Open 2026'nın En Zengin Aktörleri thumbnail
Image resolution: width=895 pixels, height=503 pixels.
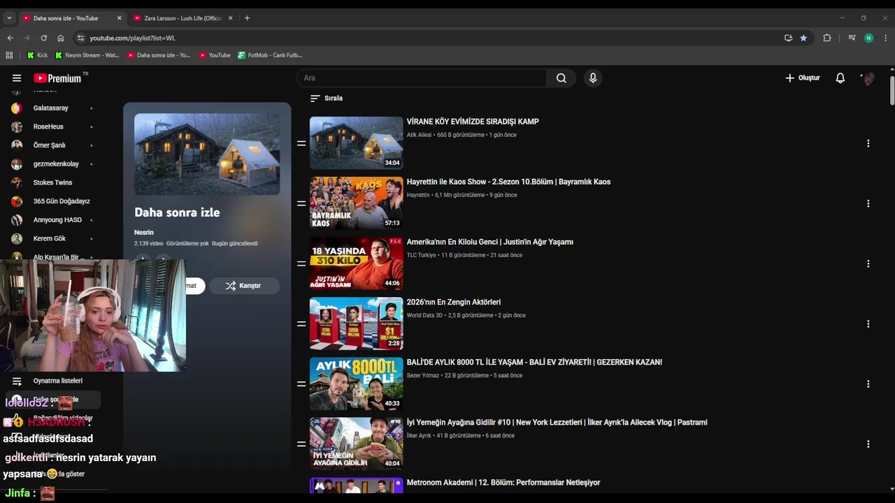[357, 323]
